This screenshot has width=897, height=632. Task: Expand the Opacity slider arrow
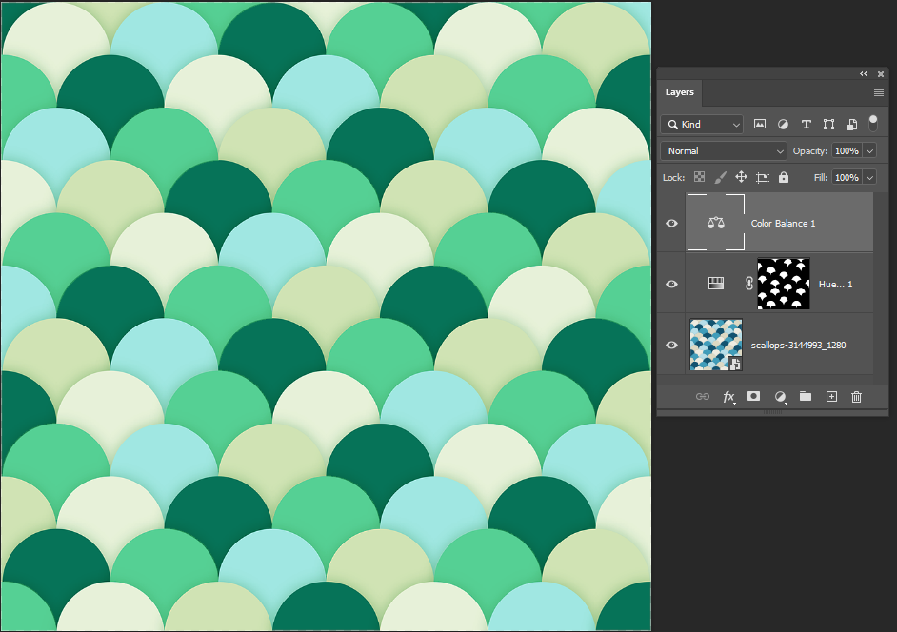coord(869,151)
